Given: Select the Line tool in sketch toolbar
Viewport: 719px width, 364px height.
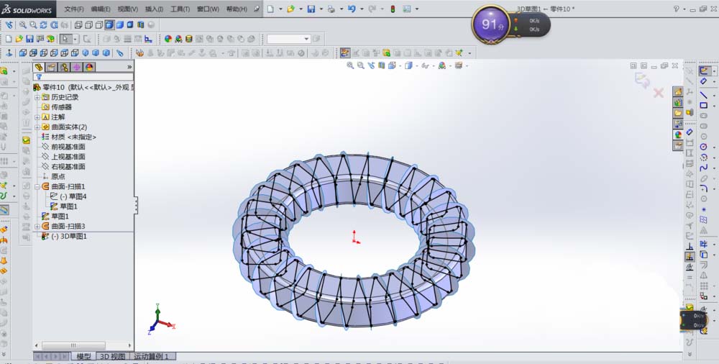Looking at the screenshot, I should click(x=703, y=95).
